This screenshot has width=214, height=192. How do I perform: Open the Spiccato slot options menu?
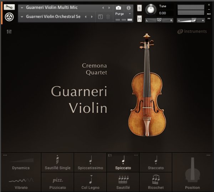click(136, 155)
